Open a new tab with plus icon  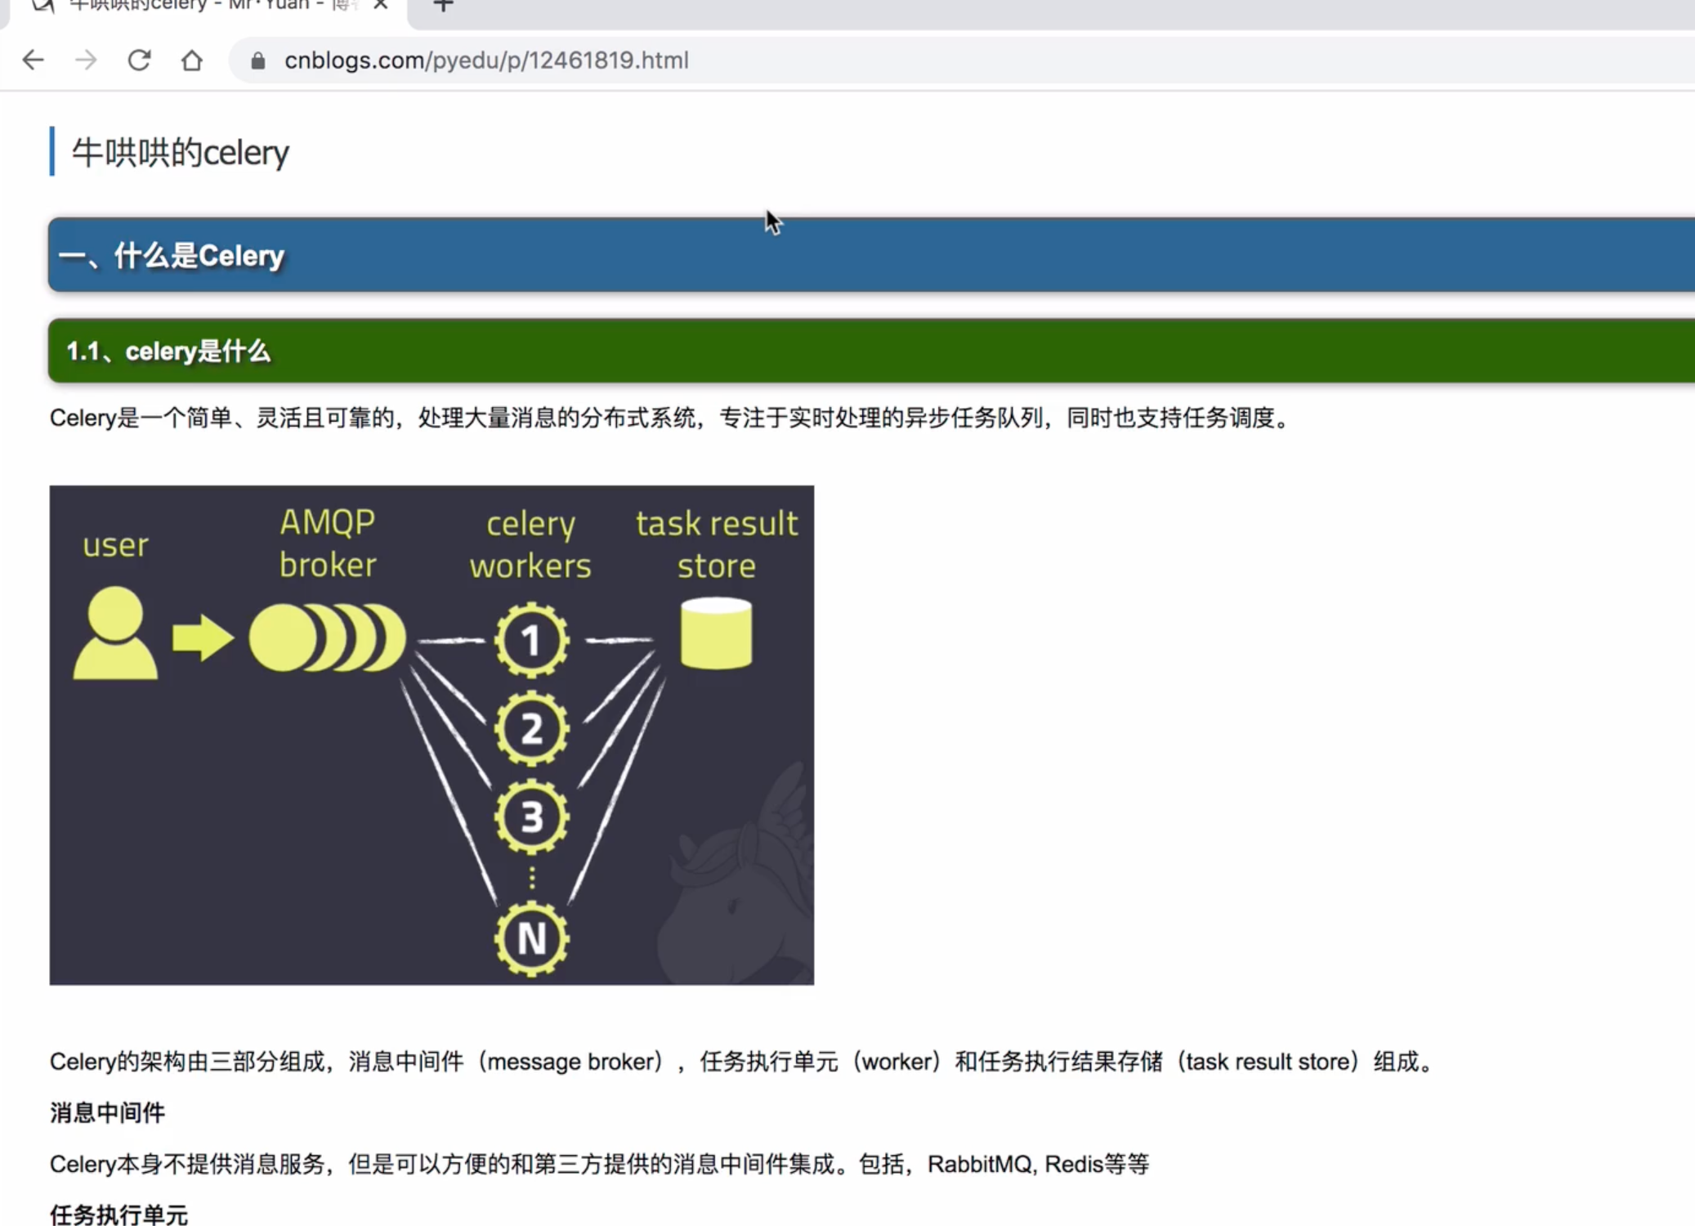coord(443,7)
